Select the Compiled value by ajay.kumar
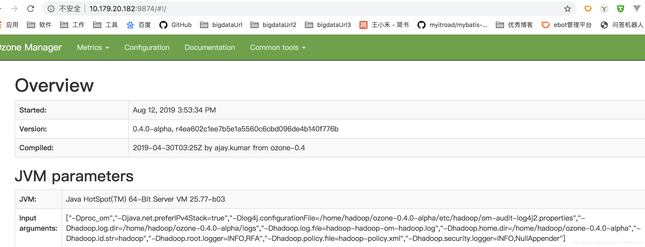Viewport: 645px width, 247px height. point(219,148)
